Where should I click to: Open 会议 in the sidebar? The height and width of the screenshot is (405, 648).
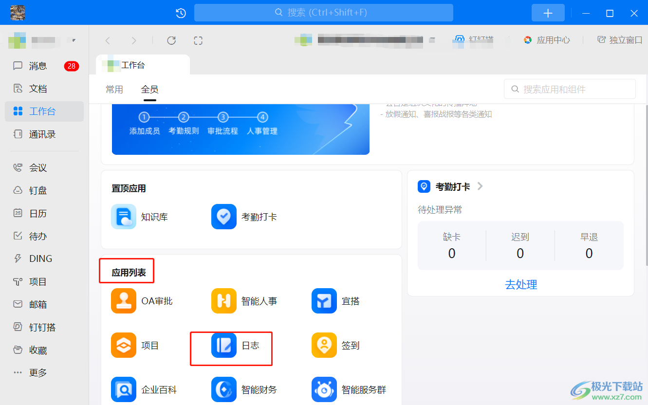[44, 168]
